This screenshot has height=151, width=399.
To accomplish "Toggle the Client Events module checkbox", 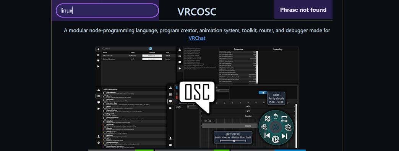I will 105,93.
